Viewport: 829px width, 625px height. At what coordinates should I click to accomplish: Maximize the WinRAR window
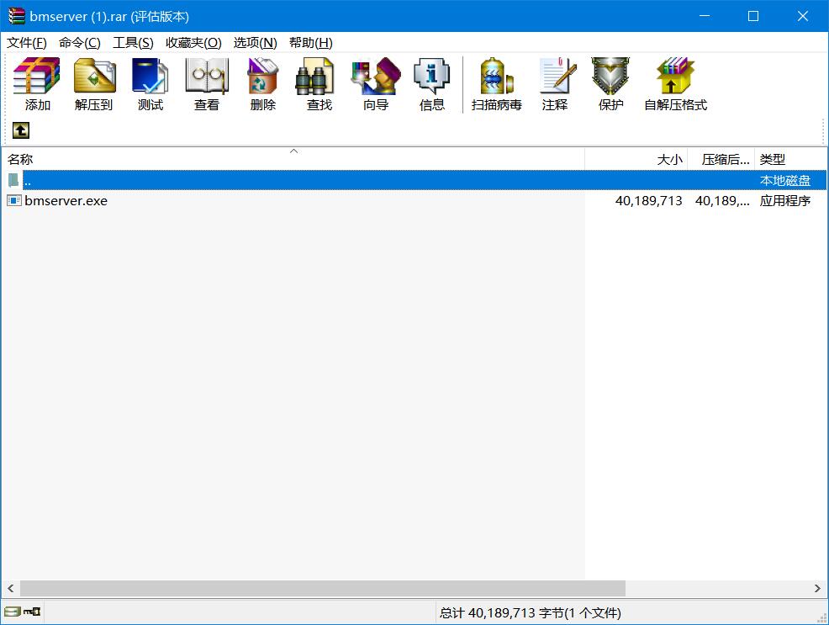753,16
